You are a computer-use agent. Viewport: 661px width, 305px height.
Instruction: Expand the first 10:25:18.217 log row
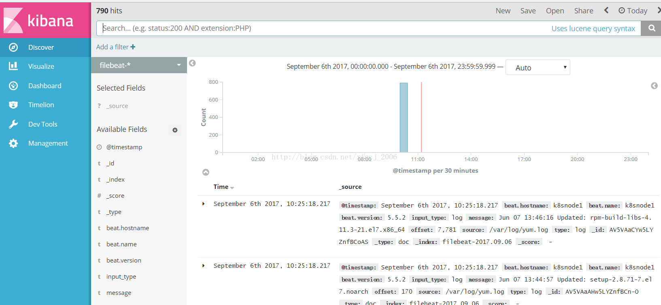pyautogui.click(x=204, y=204)
